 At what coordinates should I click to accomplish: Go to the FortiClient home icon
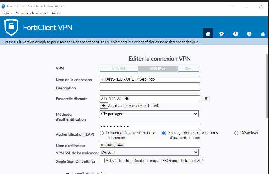pyautogui.click(x=208, y=34)
